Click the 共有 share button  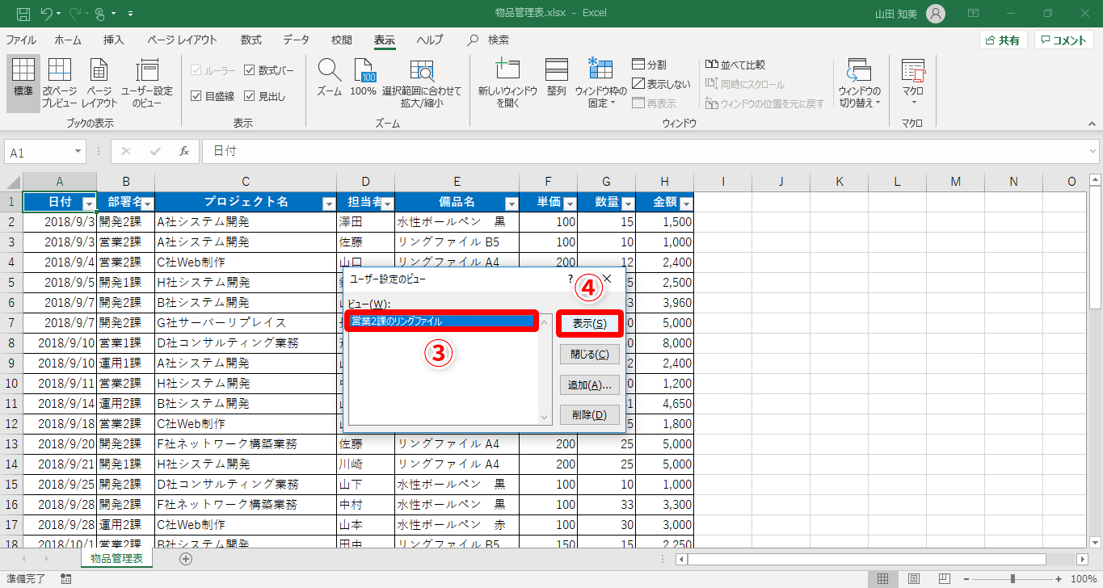click(x=1003, y=40)
